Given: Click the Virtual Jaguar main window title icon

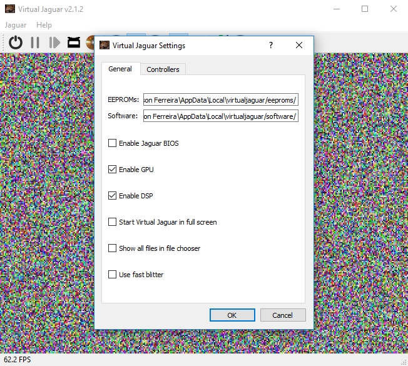Looking at the screenshot, I should pyautogui.click(x=10, y=9).
